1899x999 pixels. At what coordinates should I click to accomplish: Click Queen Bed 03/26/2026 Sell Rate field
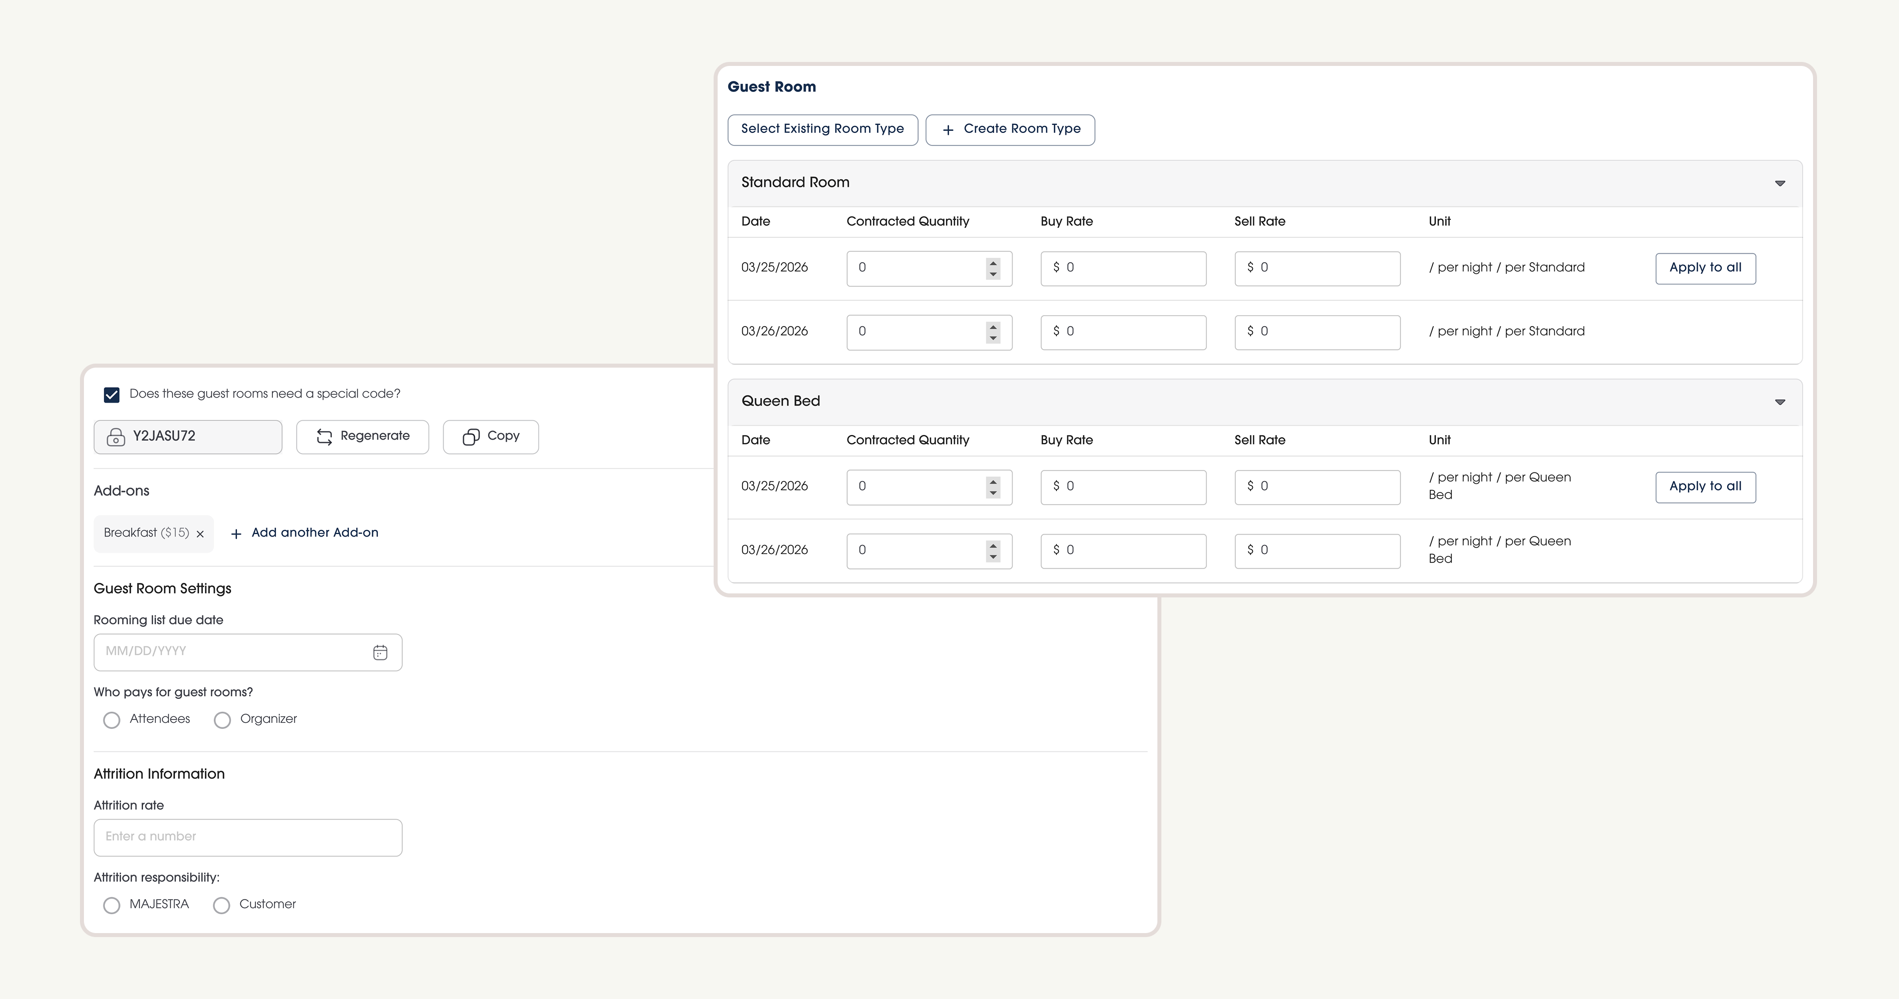click(1317, 551)
